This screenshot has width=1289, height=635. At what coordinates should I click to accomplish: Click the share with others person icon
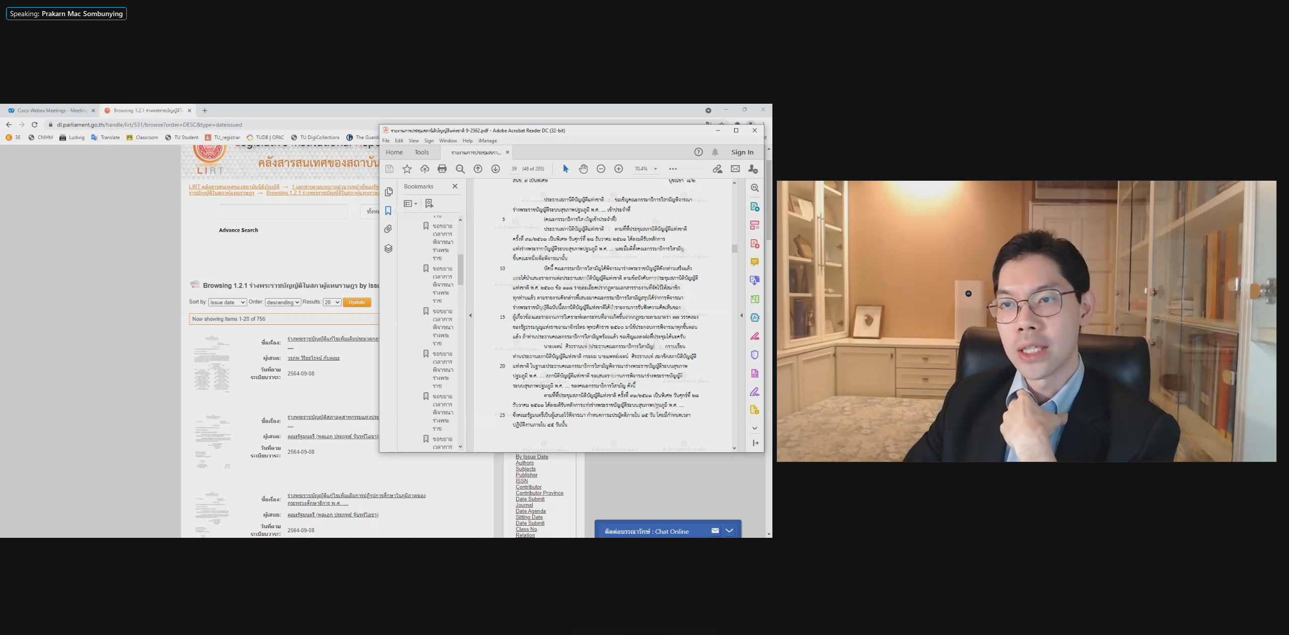[x=753, y=169]
